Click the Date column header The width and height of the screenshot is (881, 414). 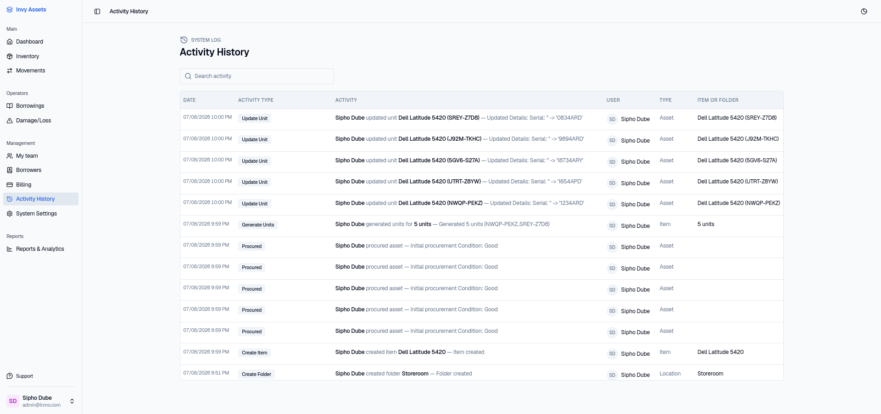point(190,100)
